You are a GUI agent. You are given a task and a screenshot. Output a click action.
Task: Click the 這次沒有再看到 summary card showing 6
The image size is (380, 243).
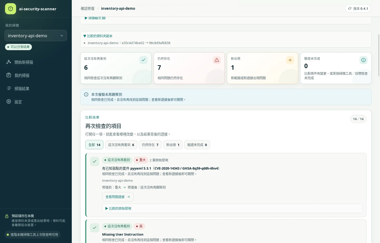[116, 68]
